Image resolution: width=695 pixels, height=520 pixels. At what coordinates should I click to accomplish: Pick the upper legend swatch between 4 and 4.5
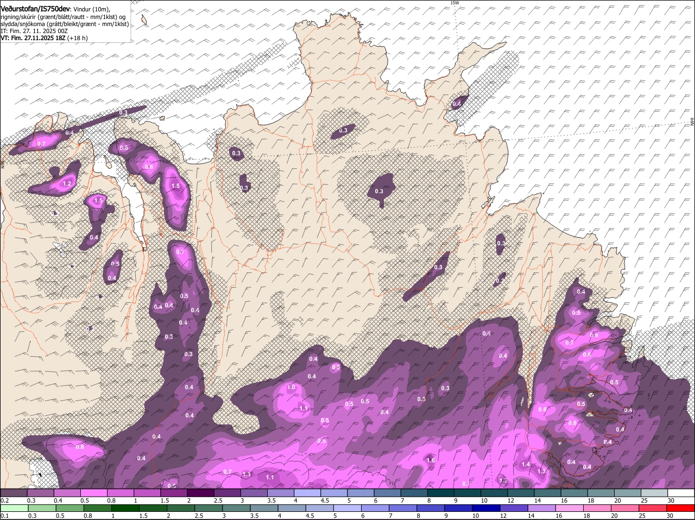(307, 493)
